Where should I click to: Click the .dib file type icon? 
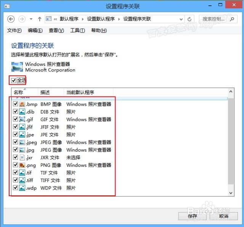[x=22, y=112]
